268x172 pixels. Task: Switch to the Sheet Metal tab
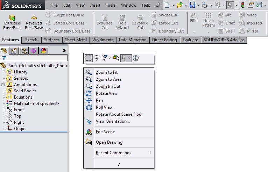point(76,40)
